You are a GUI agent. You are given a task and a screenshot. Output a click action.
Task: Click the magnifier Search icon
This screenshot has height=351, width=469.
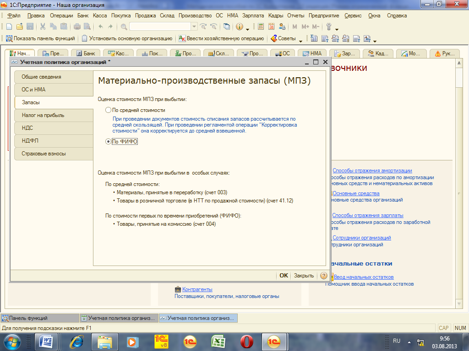point(124,27)
